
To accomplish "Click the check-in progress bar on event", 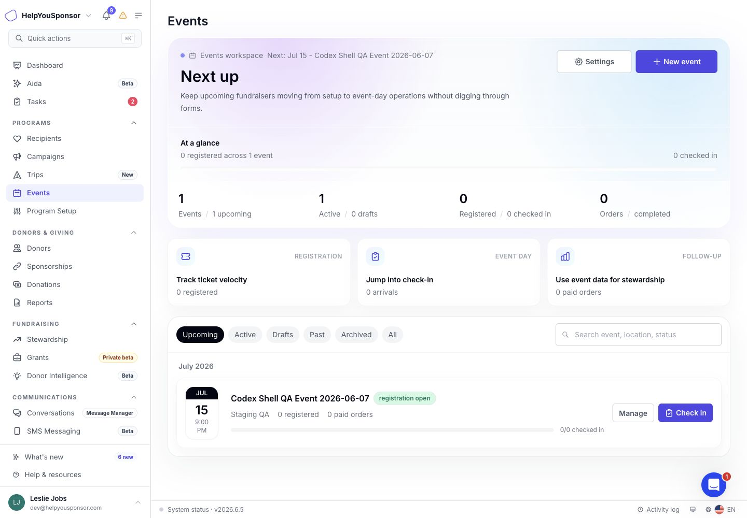I will point(392,430).
